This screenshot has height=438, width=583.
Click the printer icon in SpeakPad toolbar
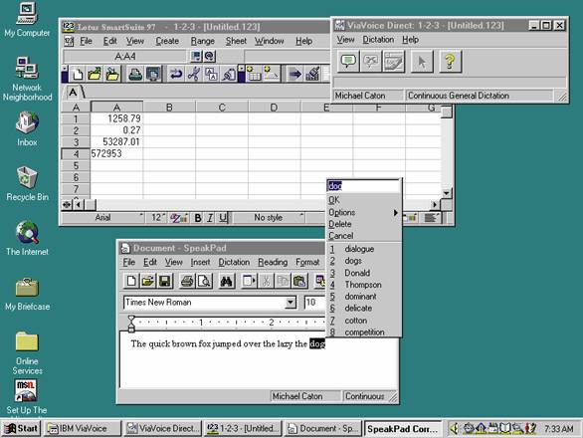[x=187, y=281]
